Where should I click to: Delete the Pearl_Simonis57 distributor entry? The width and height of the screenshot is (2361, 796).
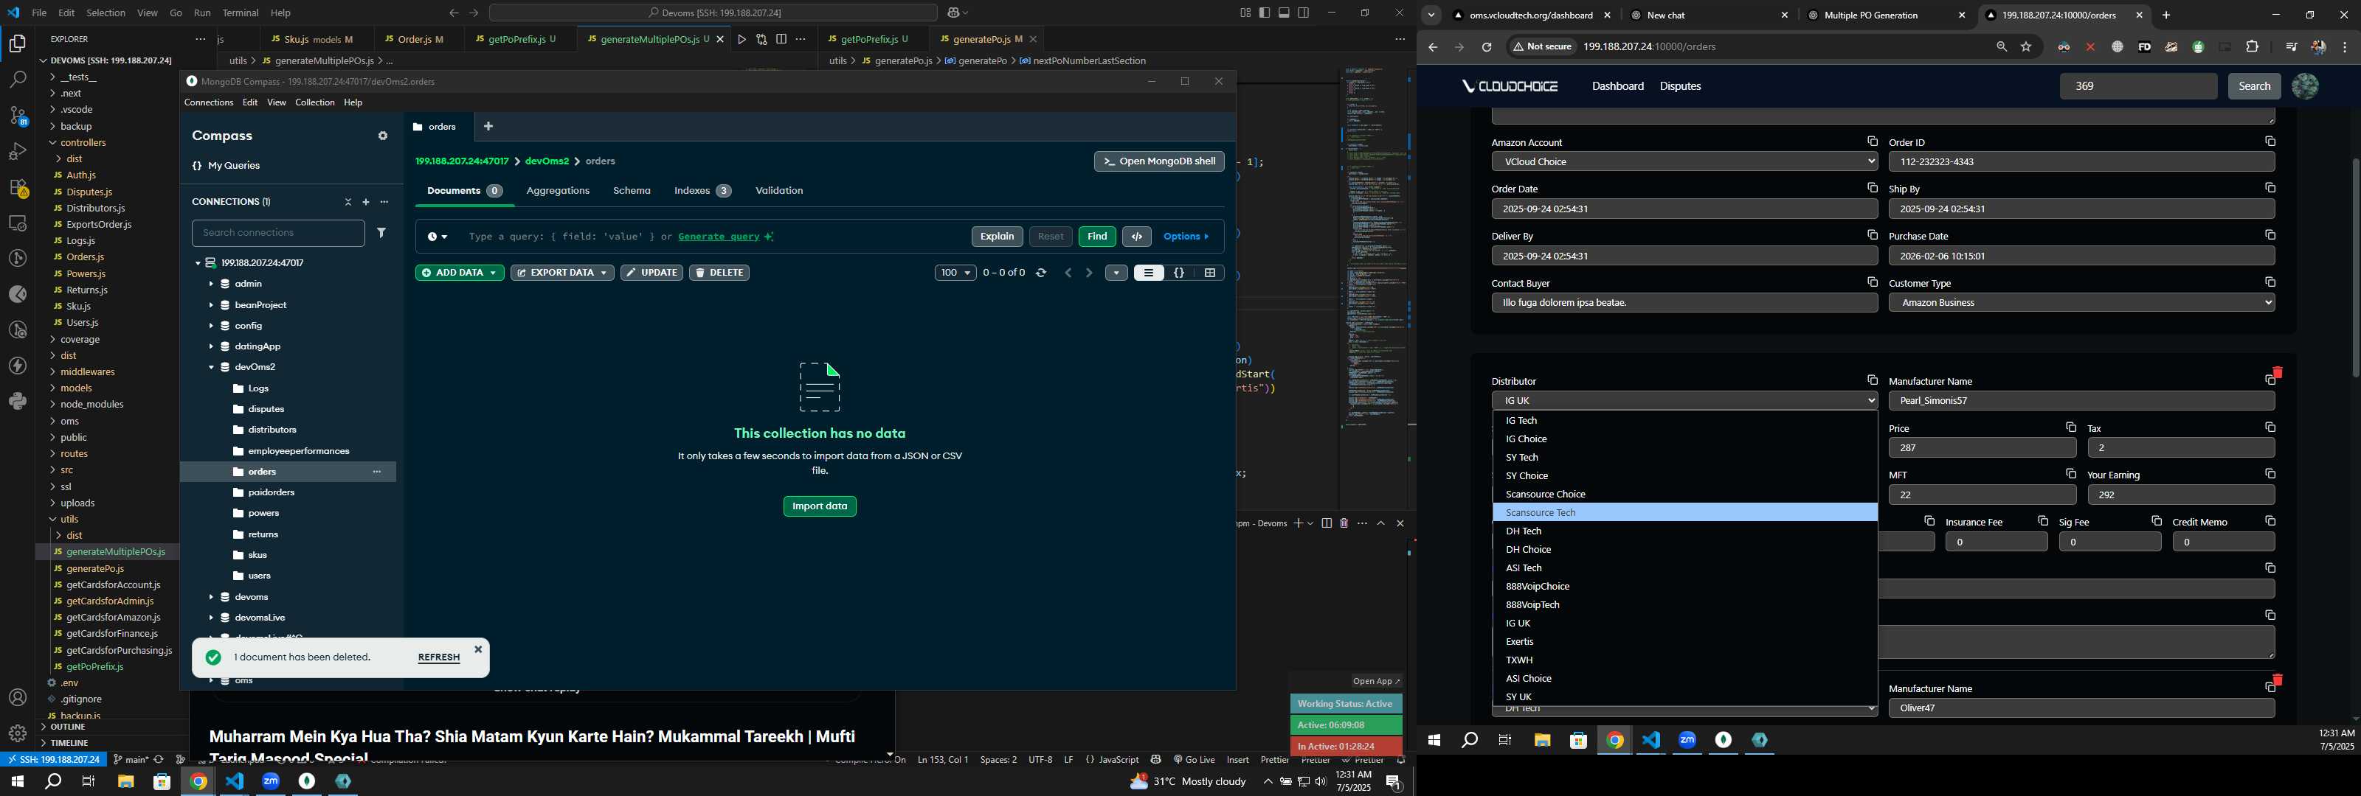(x=2278, y=373)
